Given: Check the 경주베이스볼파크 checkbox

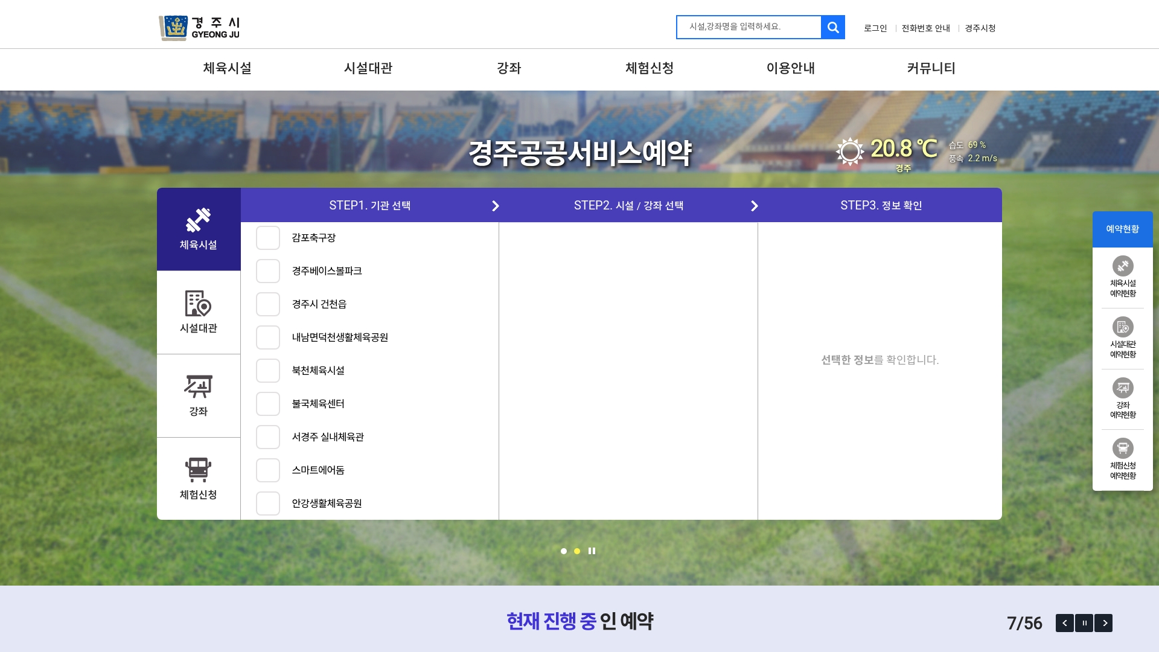Looking at the screenshot, I should coord(268,271).
